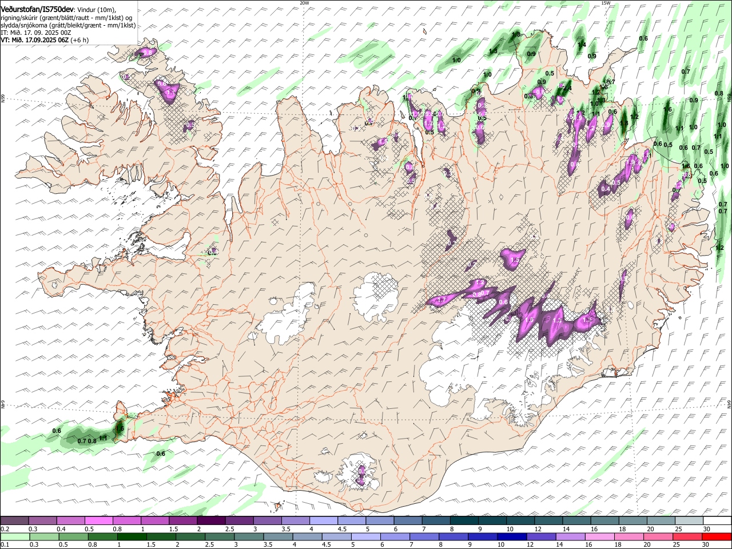Click the 'rigning/skúrir' legend description line
732x549 pixels.
tap(66, 18)
